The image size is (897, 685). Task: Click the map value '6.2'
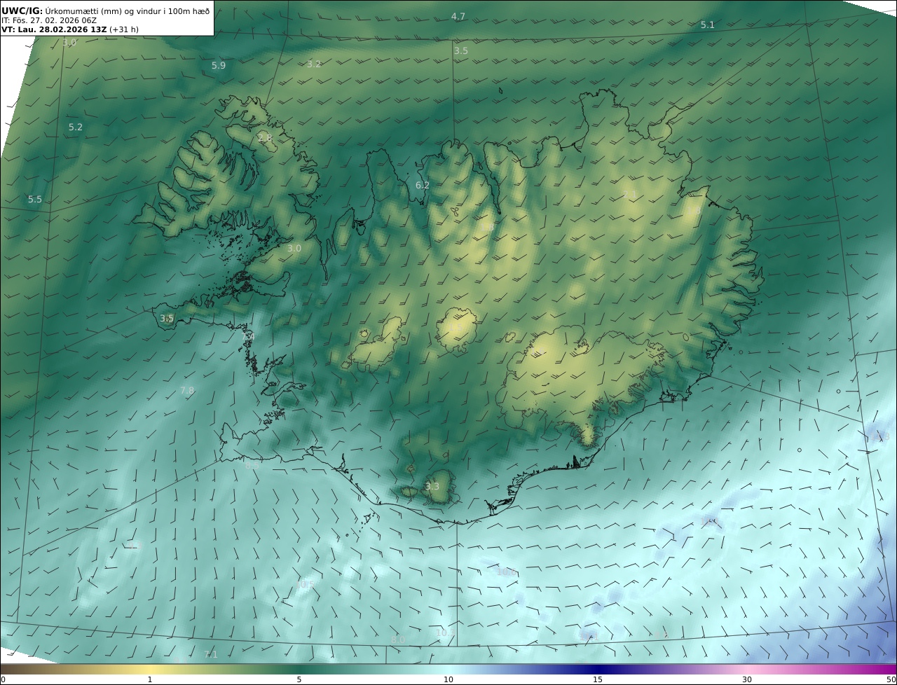(x=423, y=186)
